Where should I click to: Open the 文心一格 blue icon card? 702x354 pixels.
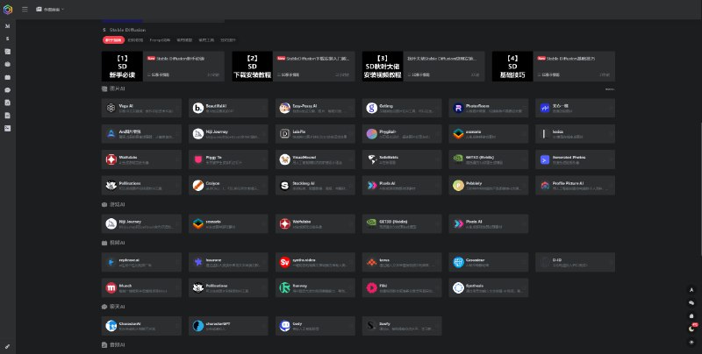point(576,108)
